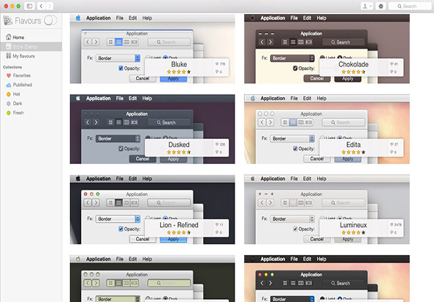Open the Border dropdown in the Dusked preview
The image size is (434, 302).
[118, 139]
